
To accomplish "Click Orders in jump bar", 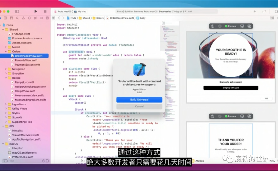I will tap(98, 18).
